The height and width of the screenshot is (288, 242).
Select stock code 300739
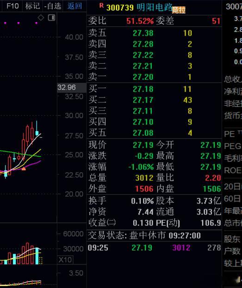(120, 8)
